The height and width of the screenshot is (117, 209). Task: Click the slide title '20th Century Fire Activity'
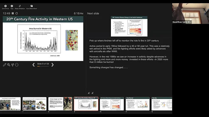[x=39, y=19]
